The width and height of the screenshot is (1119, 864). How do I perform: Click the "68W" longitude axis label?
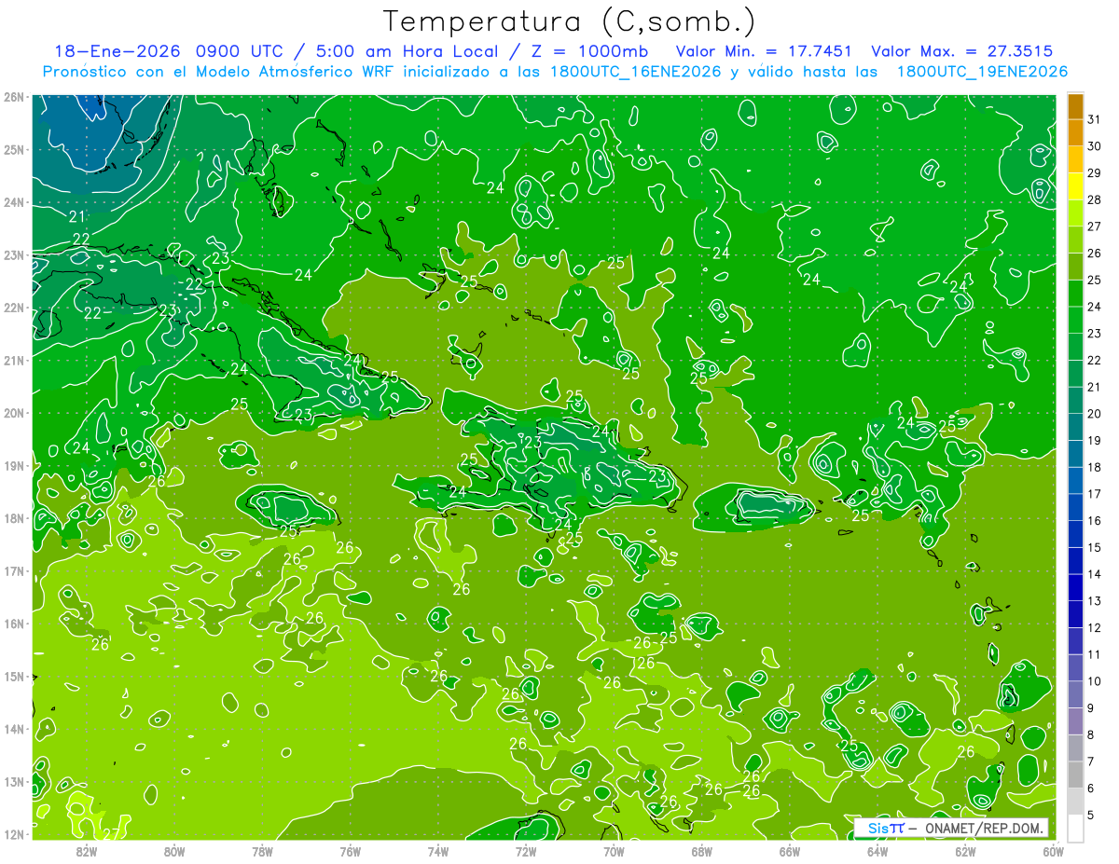pos(701,850)
